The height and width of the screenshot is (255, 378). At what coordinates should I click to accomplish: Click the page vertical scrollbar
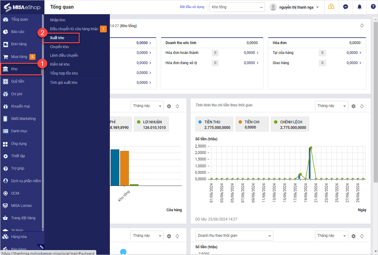376,99
